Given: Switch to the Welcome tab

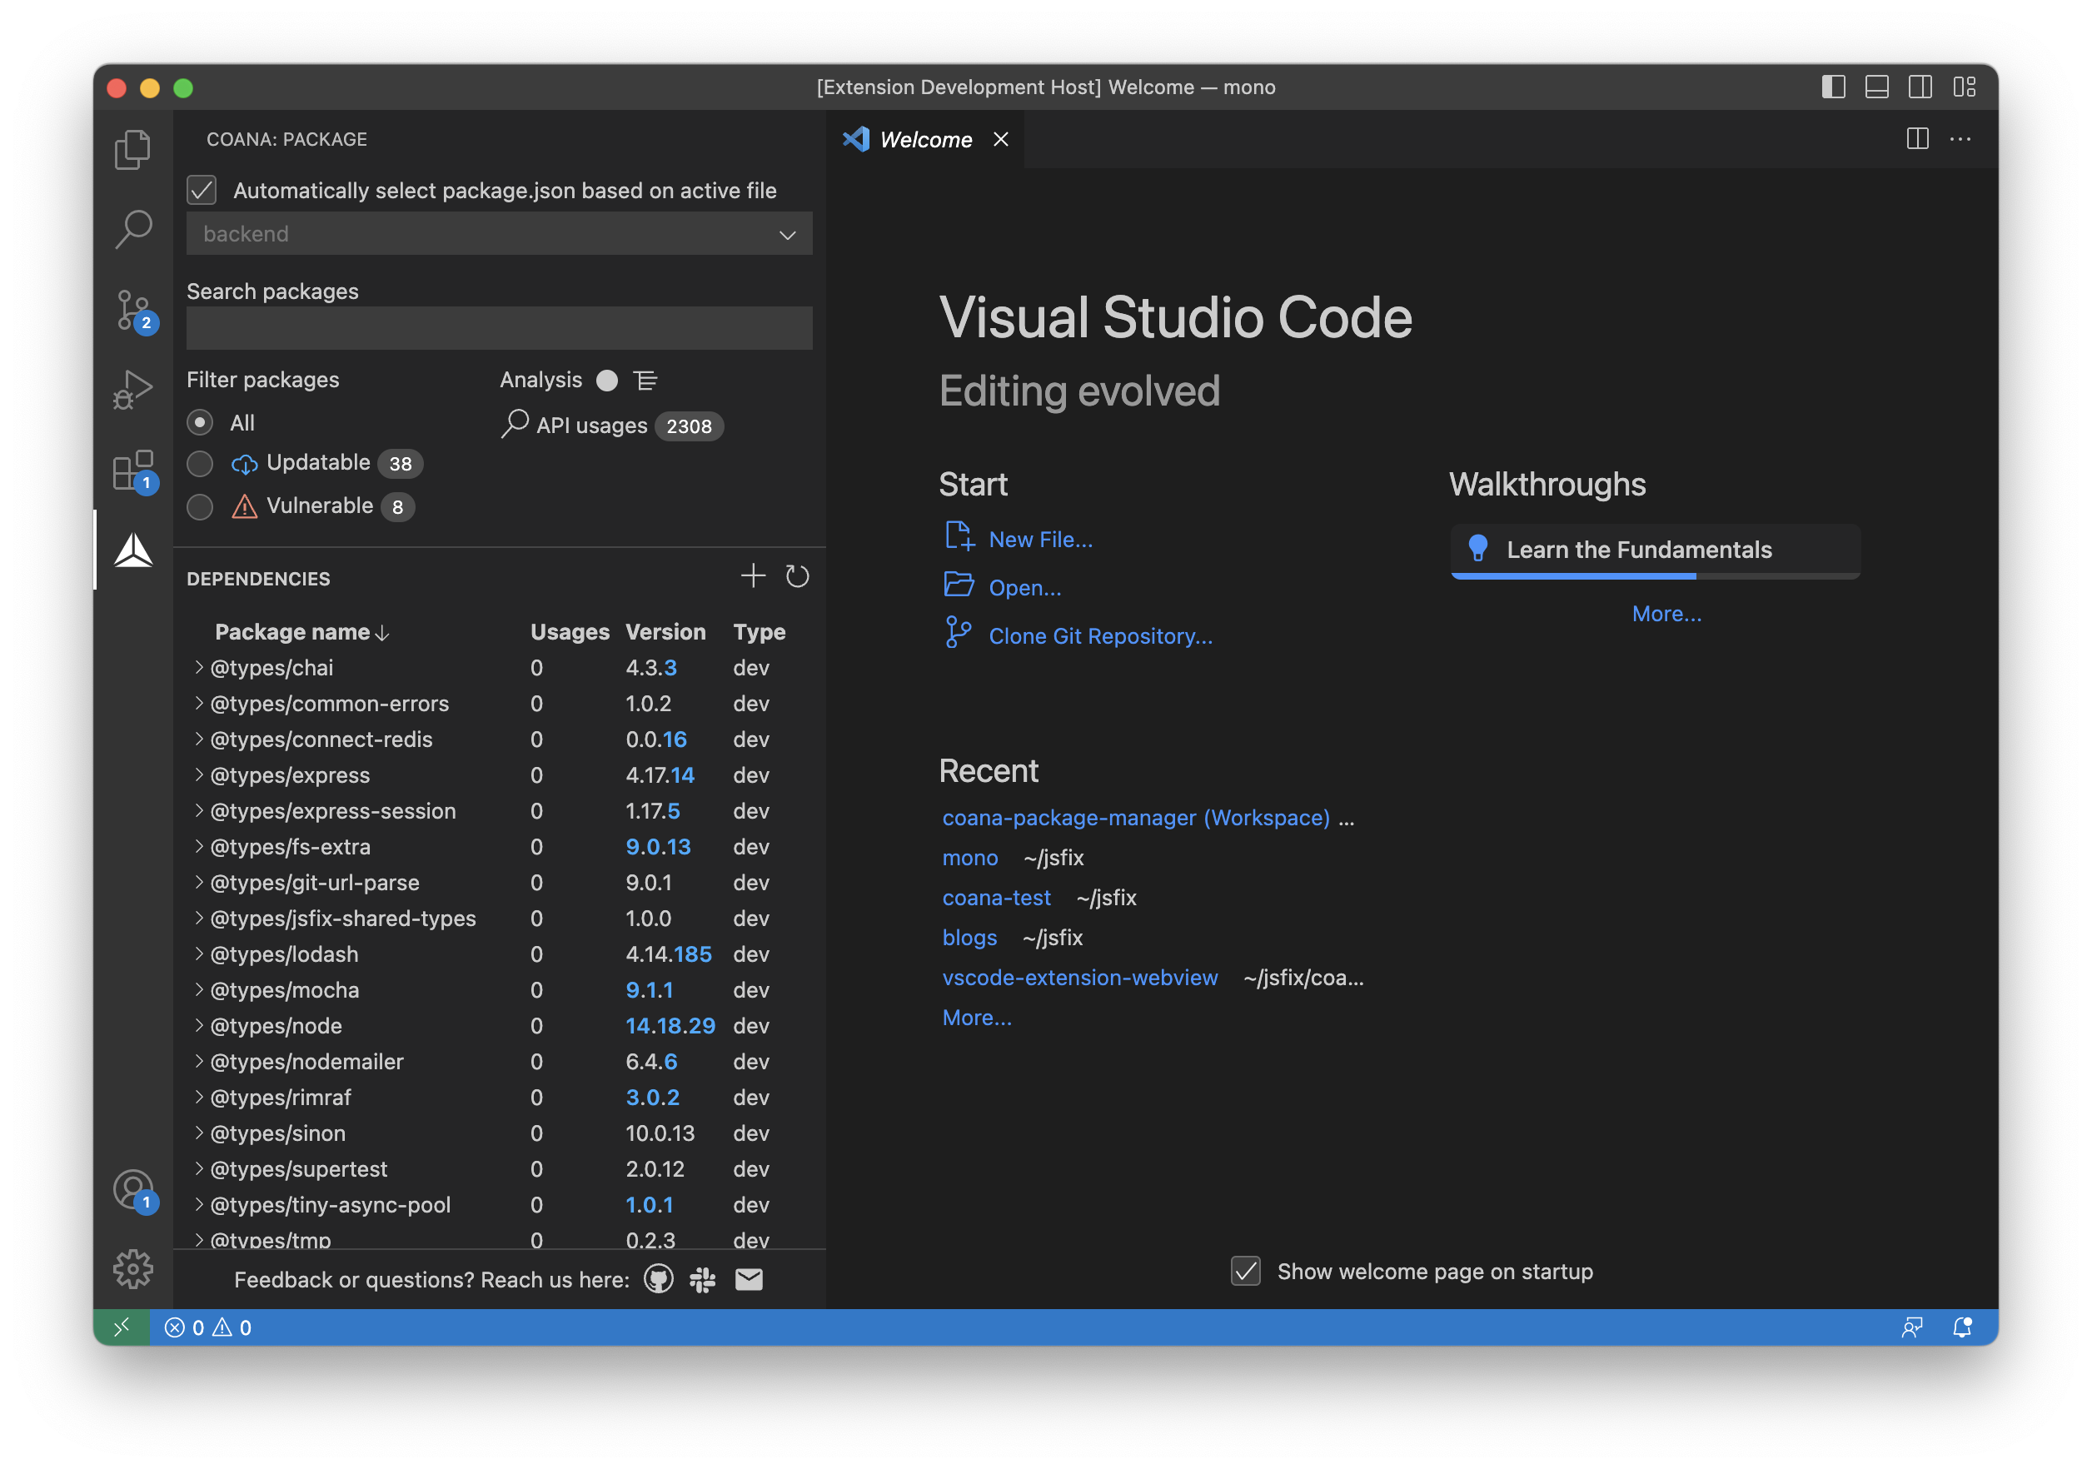Looking at the screenshot, I should (x=924, y=139).
